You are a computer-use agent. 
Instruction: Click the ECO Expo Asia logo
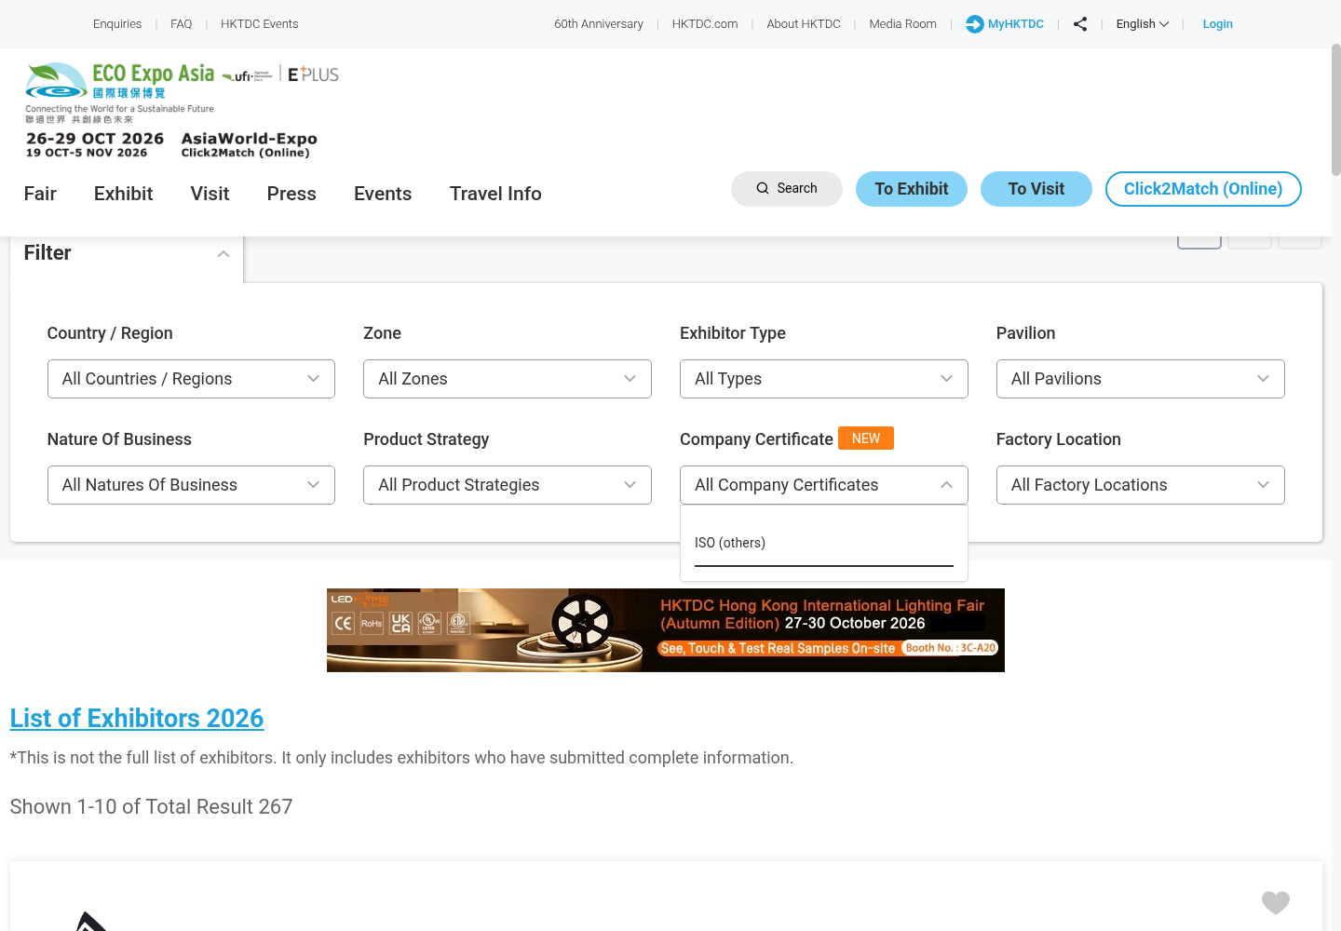point(120,92)
